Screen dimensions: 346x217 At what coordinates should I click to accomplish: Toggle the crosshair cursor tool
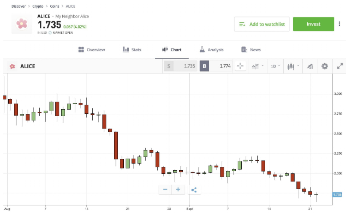240,66
